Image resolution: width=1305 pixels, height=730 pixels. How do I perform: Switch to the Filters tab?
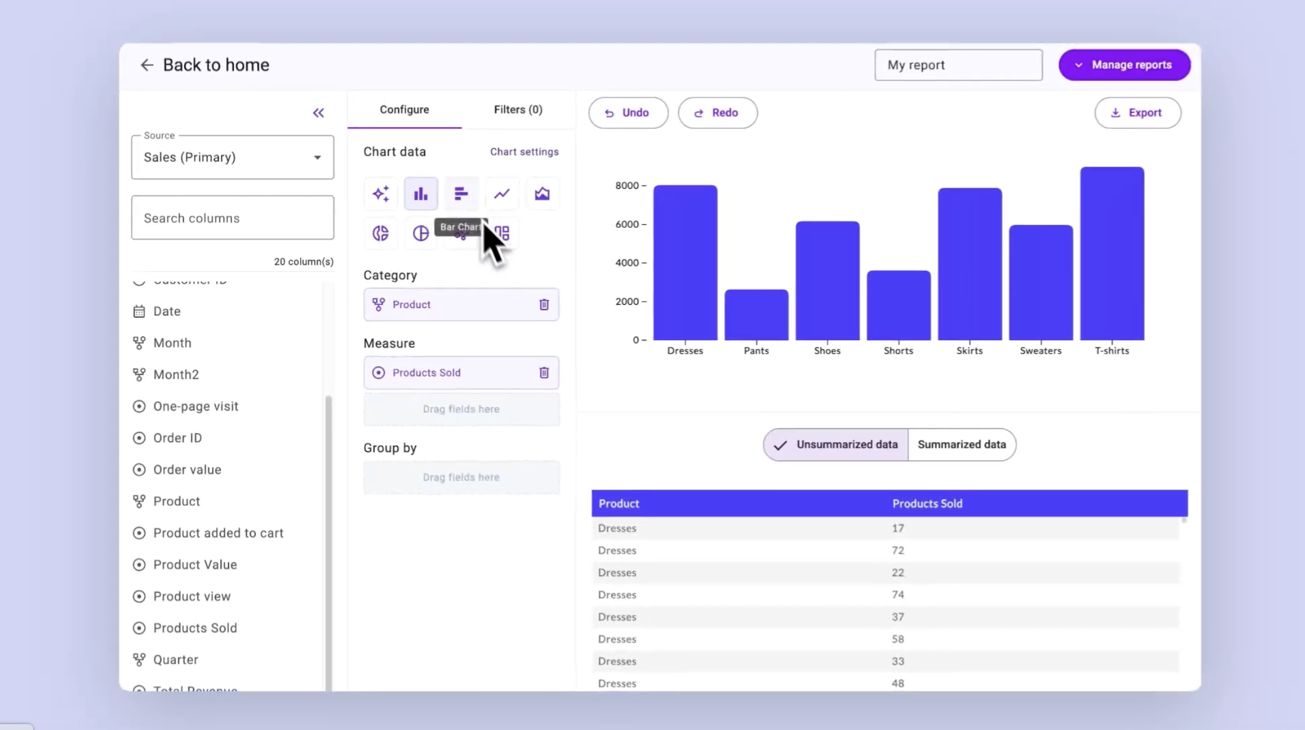[x=517, y=109]
